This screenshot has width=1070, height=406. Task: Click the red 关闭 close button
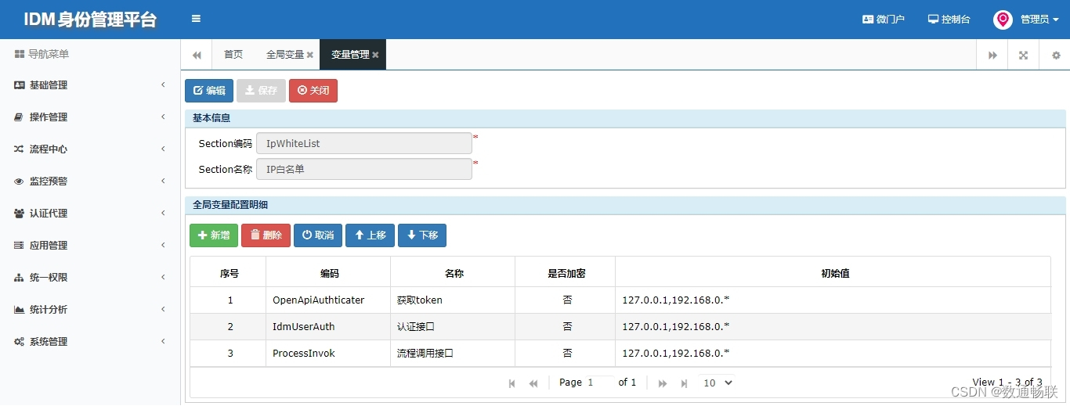click(x=313, y=91)
